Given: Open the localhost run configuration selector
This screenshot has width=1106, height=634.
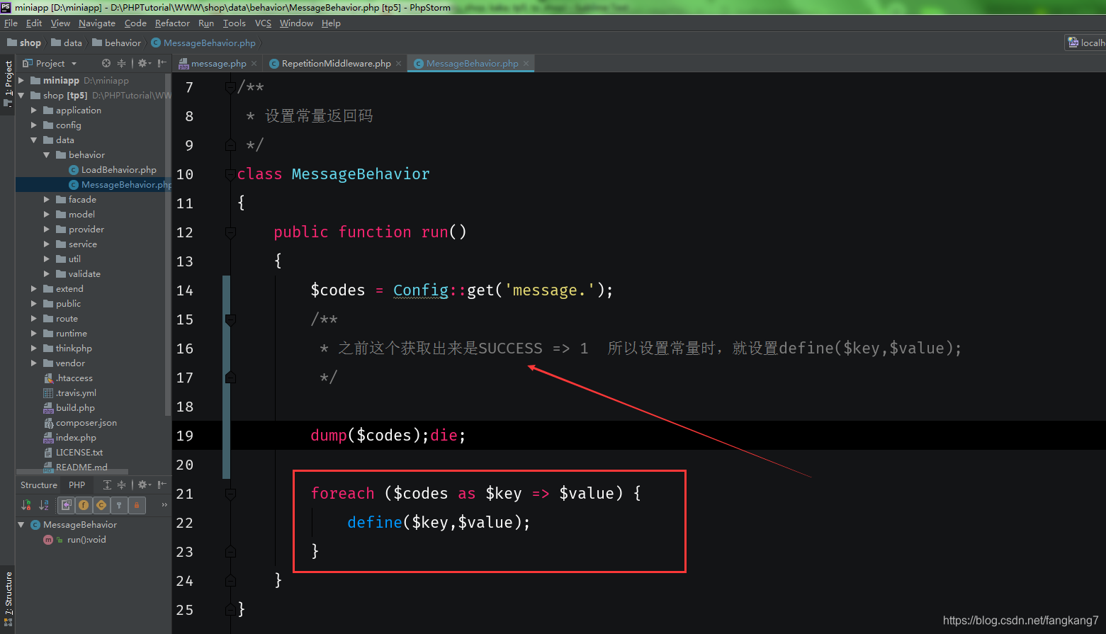Looking at the screenshot, I should pyautogui.click(x=1085, y=43).
